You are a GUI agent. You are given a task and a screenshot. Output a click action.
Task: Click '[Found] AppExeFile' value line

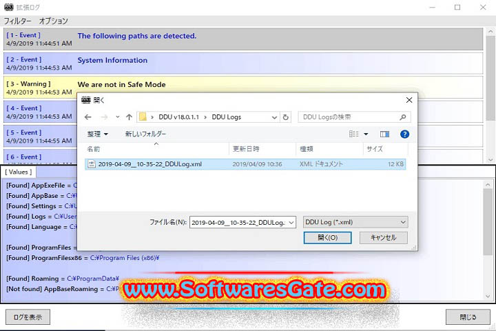pos(41,185)
